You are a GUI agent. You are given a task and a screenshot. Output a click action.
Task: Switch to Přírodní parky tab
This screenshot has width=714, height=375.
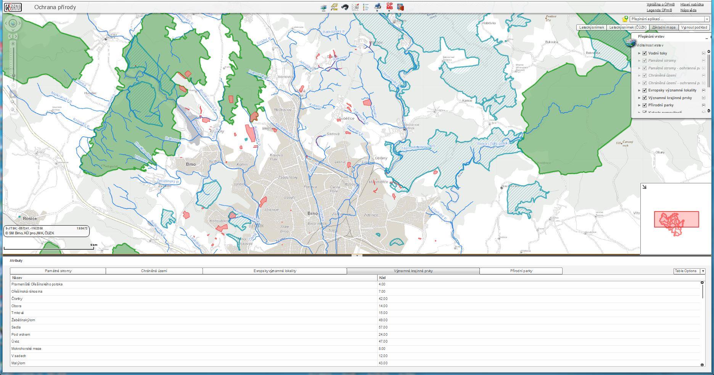click(521, 271)
